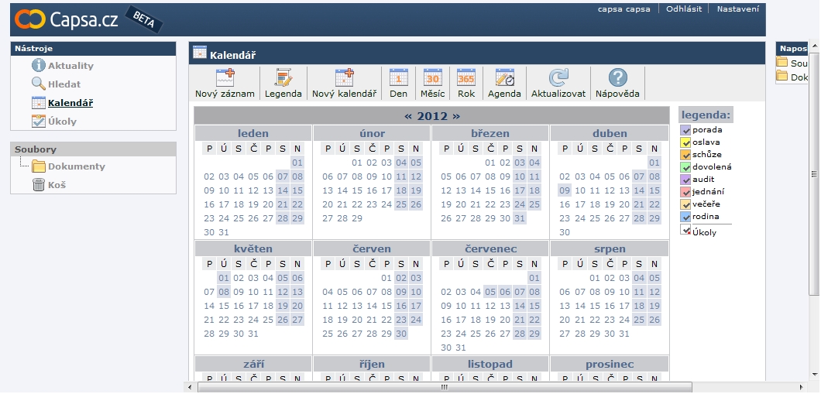Open Hledat in the Nástroje menu
Screen dimensions: 821x394
[64, 84]
